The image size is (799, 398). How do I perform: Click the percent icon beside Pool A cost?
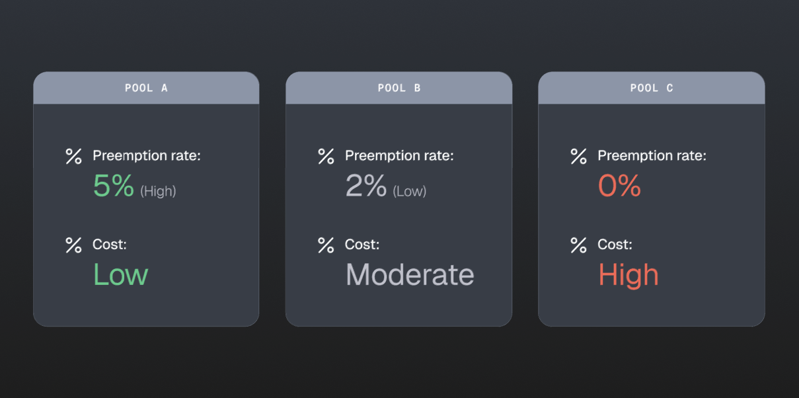[x=73, y=245]
